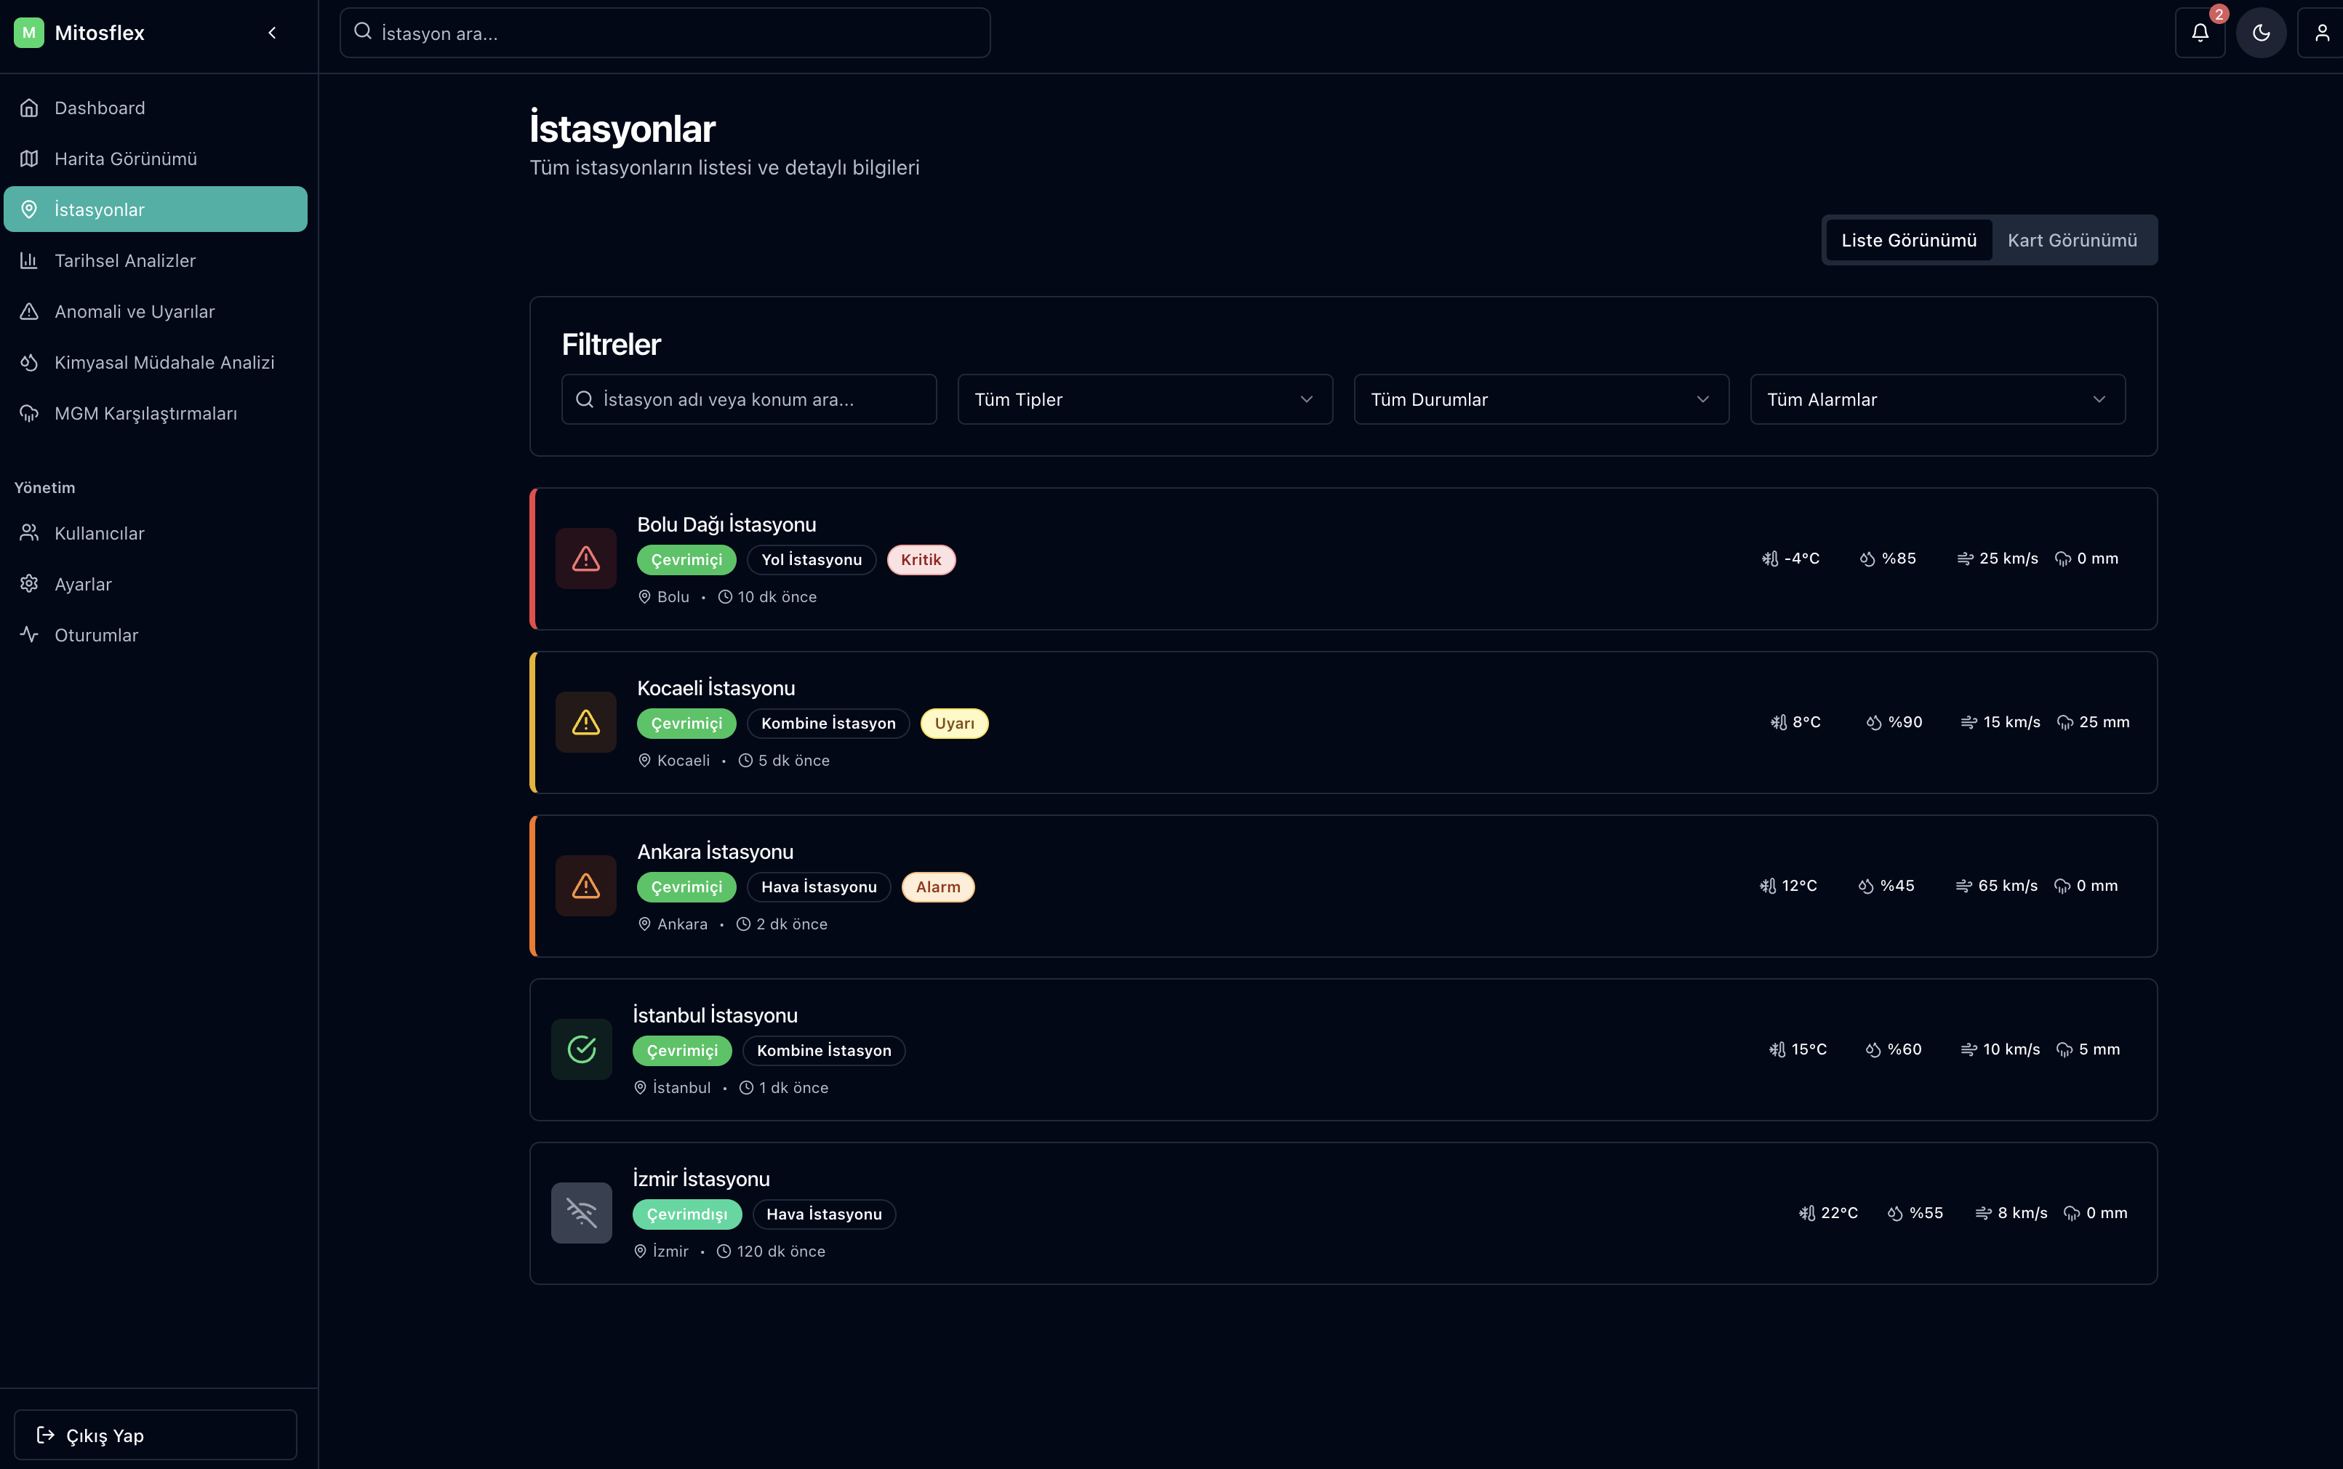The width and height of the screenshot is (2343, 1469).
Task: Go to Harita Görünümü in sidebar
Action: point(125,159)
